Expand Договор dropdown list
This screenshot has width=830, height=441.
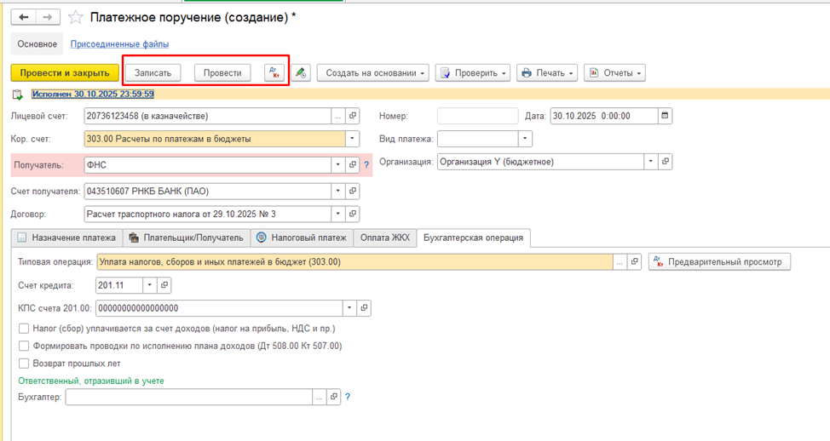(338, 215)
